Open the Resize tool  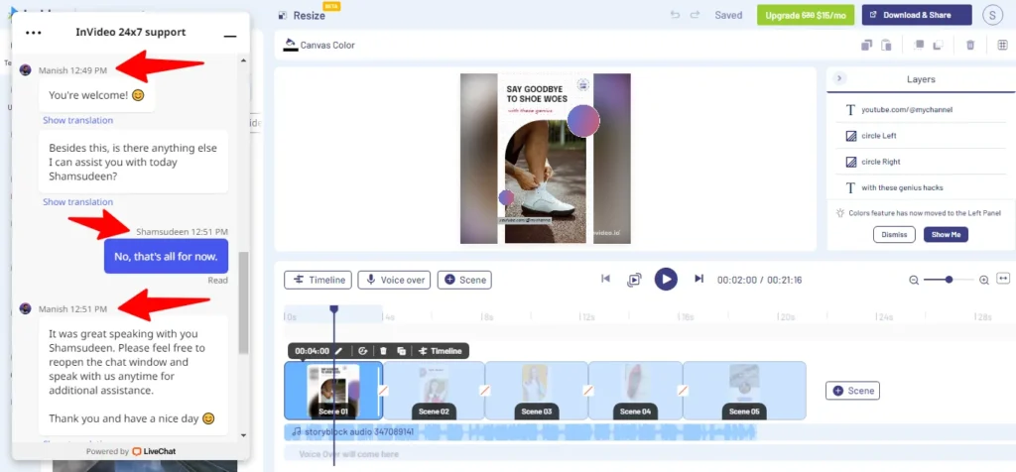coord(303,15)
